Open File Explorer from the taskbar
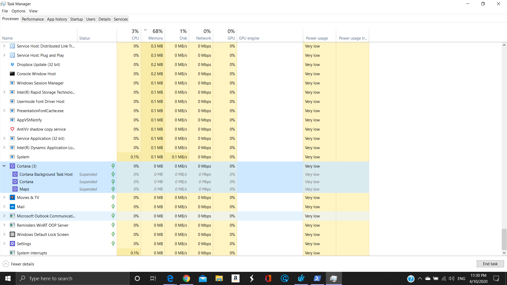 [x=219, y=278]
